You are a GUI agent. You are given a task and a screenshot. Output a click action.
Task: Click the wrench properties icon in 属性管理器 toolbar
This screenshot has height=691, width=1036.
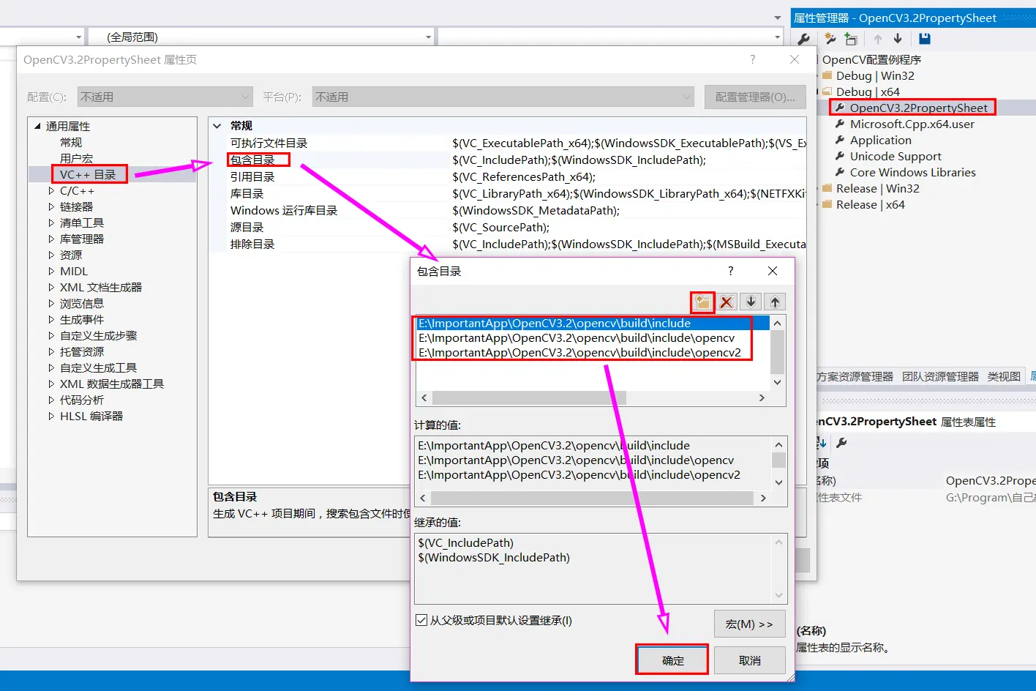pos(803,39)
